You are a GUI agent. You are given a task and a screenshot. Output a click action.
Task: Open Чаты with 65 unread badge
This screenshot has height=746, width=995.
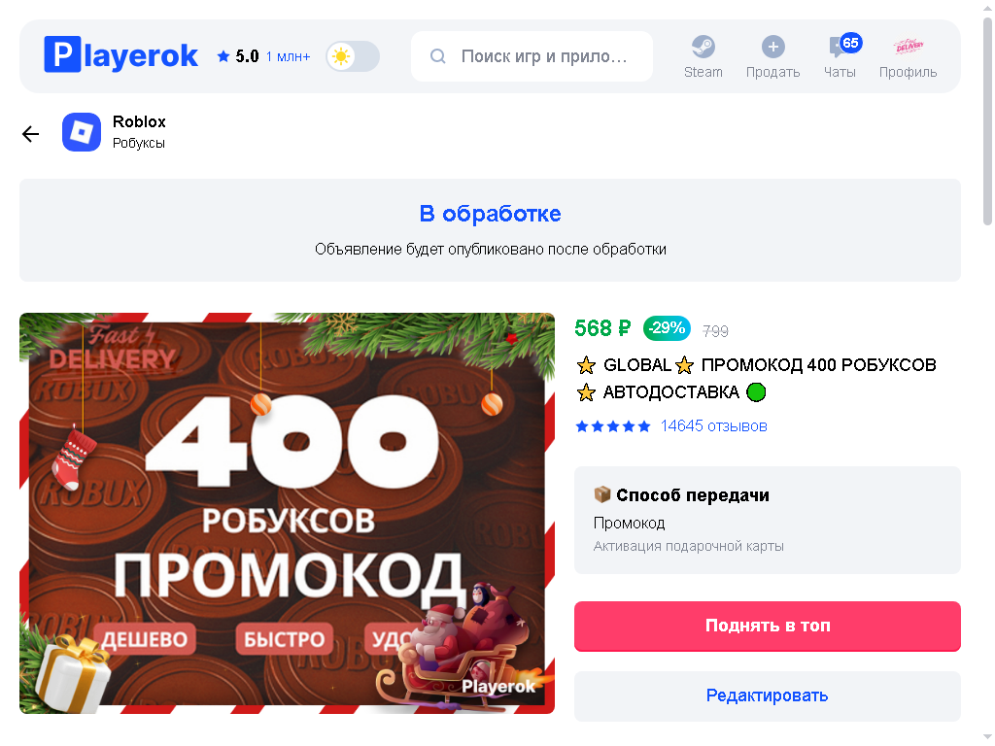point(840,55)
